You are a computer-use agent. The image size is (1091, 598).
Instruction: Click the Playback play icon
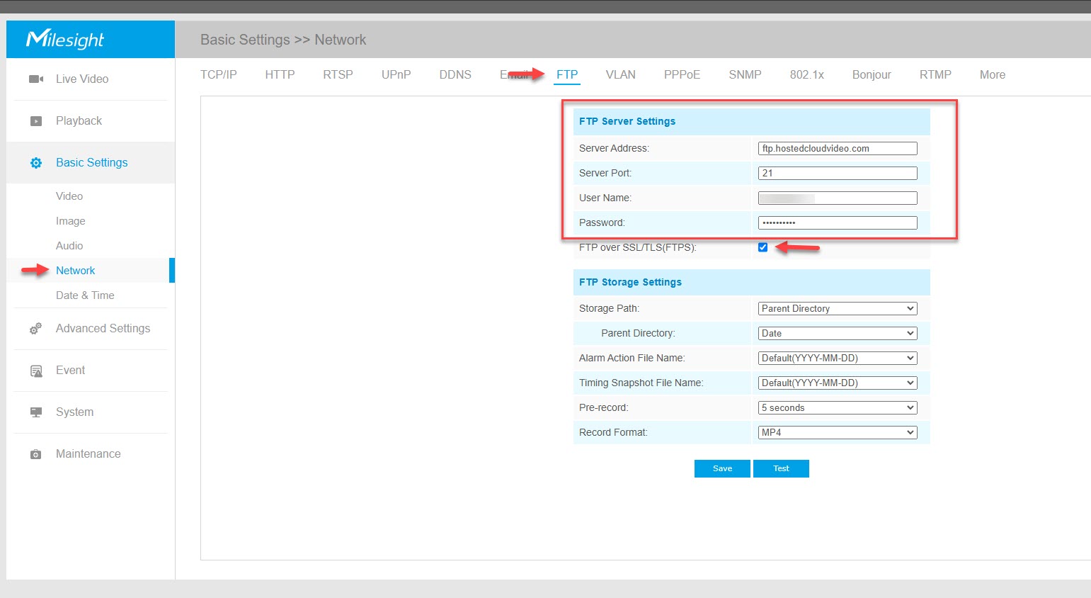click(35, 121)
